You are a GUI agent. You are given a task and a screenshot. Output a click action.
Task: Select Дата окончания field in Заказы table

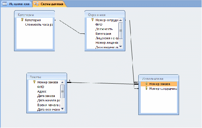coord(48,110)
